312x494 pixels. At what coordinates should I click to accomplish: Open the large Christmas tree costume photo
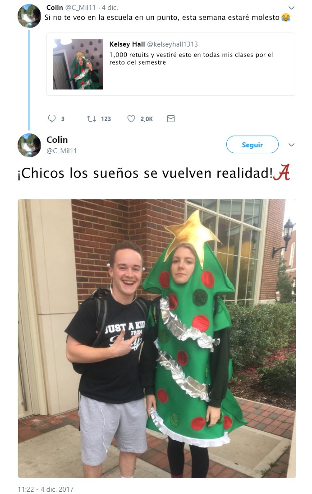(x=157, y=339)
